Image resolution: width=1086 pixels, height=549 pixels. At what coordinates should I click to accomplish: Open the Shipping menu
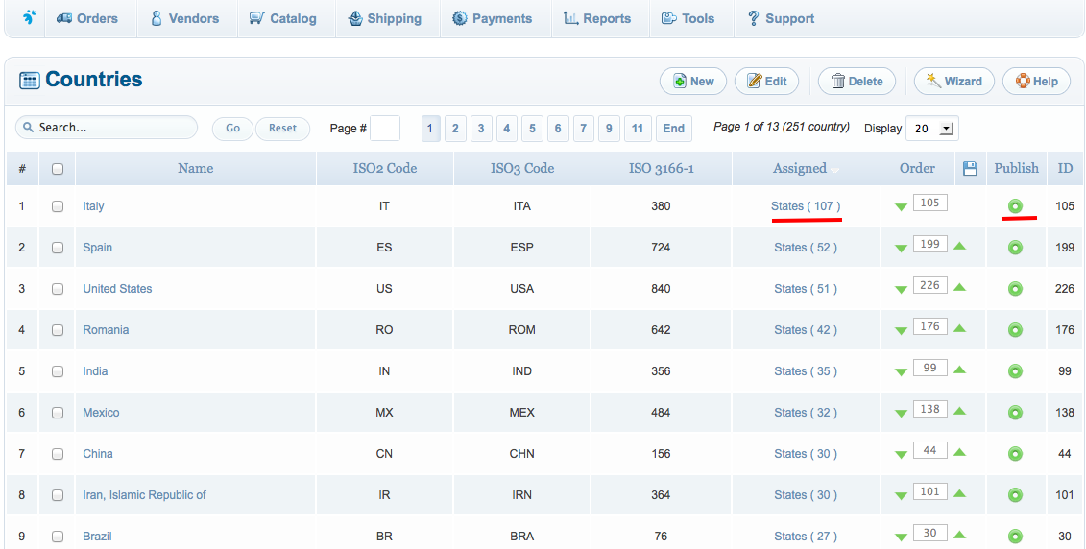tap(385, 18)
